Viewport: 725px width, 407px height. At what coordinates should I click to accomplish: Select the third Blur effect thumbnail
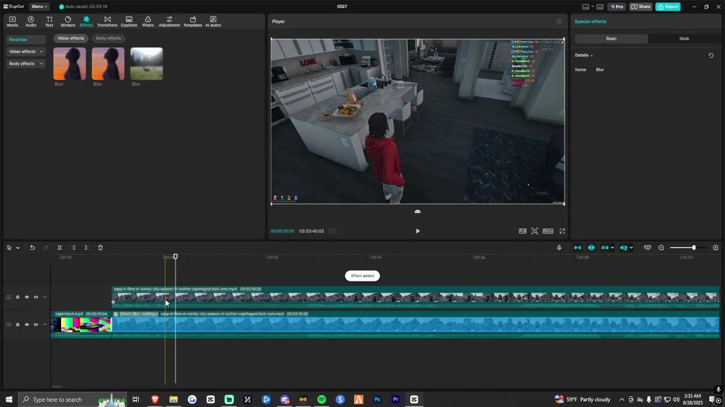pos(147,64)
